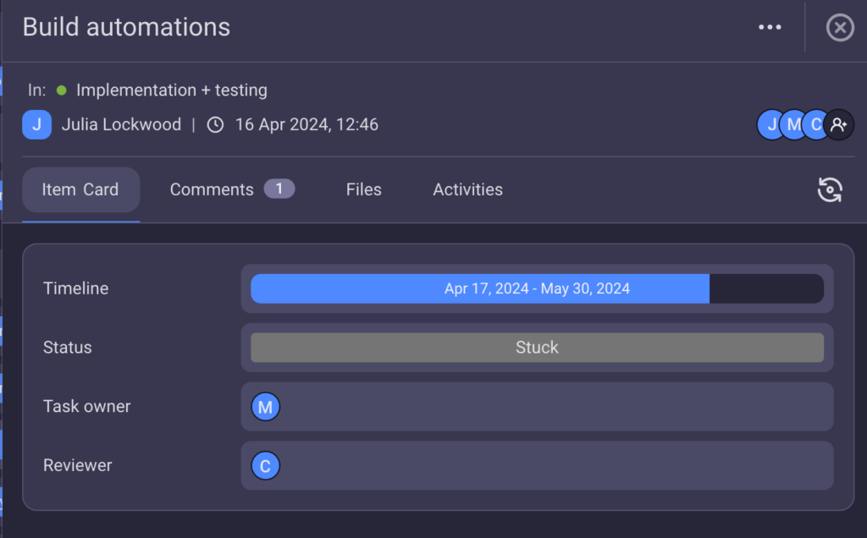Click the sync refresh icon beside the tabs
This screenshot has height=538, width=867.
tap(830, 189)
